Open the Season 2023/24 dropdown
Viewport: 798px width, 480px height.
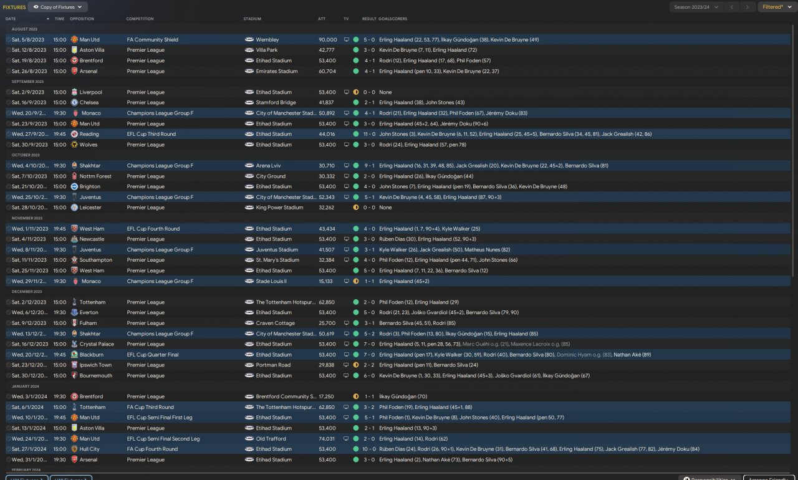[x=696, y=7]
